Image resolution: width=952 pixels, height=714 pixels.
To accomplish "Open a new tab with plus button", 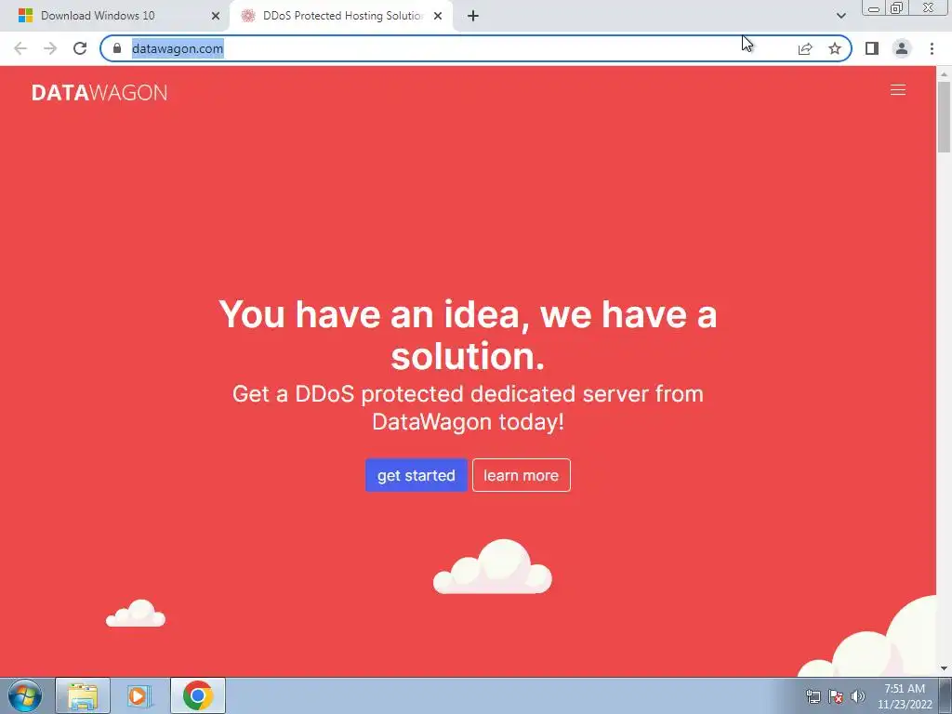I will tap(473, 16).
